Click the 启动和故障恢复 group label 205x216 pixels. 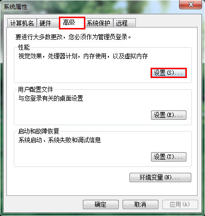click(x=39, y=131)
